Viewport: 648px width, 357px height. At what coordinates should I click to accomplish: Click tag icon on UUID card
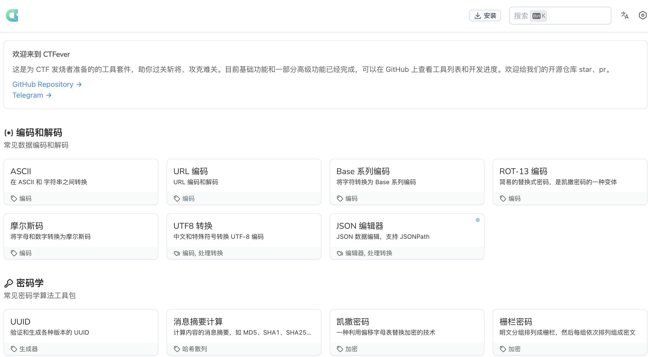pos(14,349)
